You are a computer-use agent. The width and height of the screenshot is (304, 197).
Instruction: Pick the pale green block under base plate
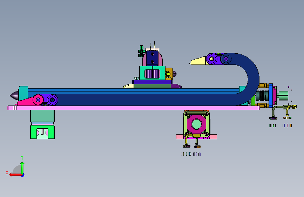tap(42, 116)
